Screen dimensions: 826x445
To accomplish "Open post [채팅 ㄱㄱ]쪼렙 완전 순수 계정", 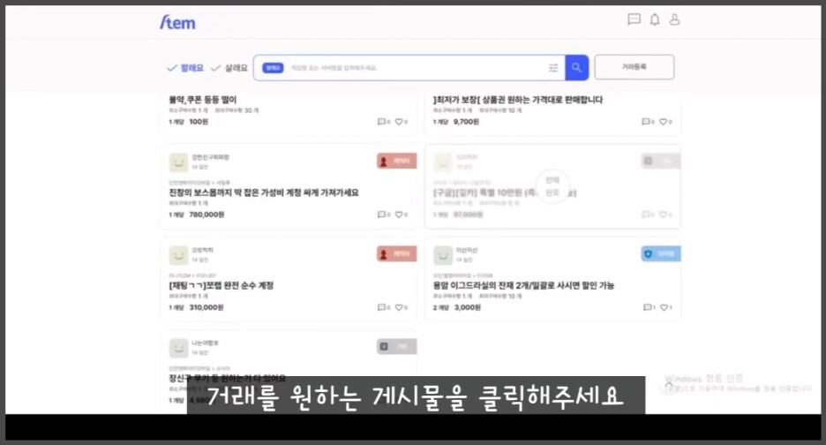I will [x=222, y=285].
